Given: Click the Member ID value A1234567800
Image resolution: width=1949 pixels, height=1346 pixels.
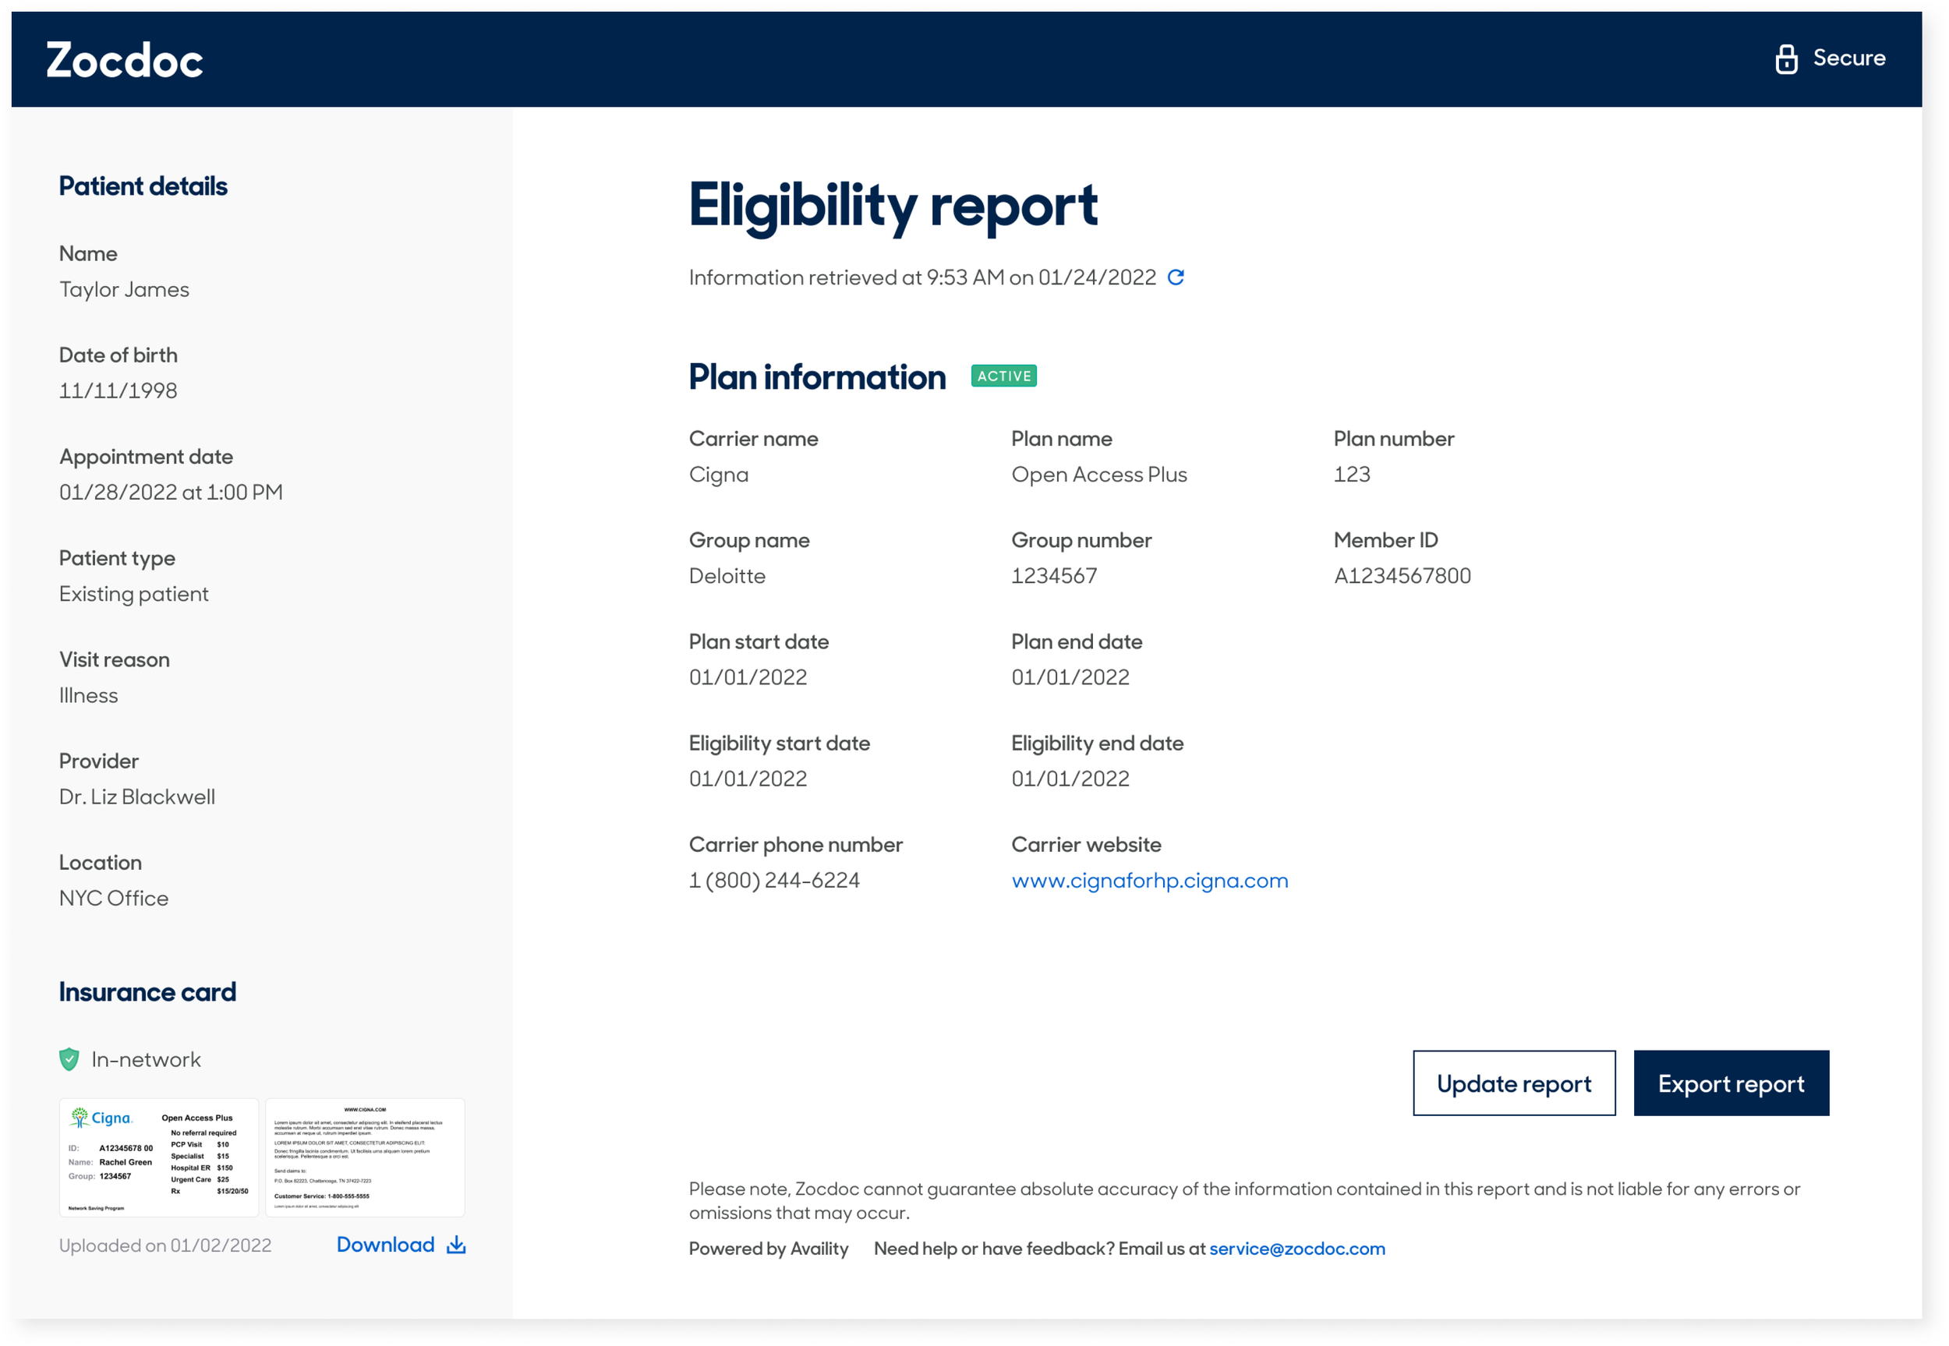Looking at the screenshot, I should 1402,576.
